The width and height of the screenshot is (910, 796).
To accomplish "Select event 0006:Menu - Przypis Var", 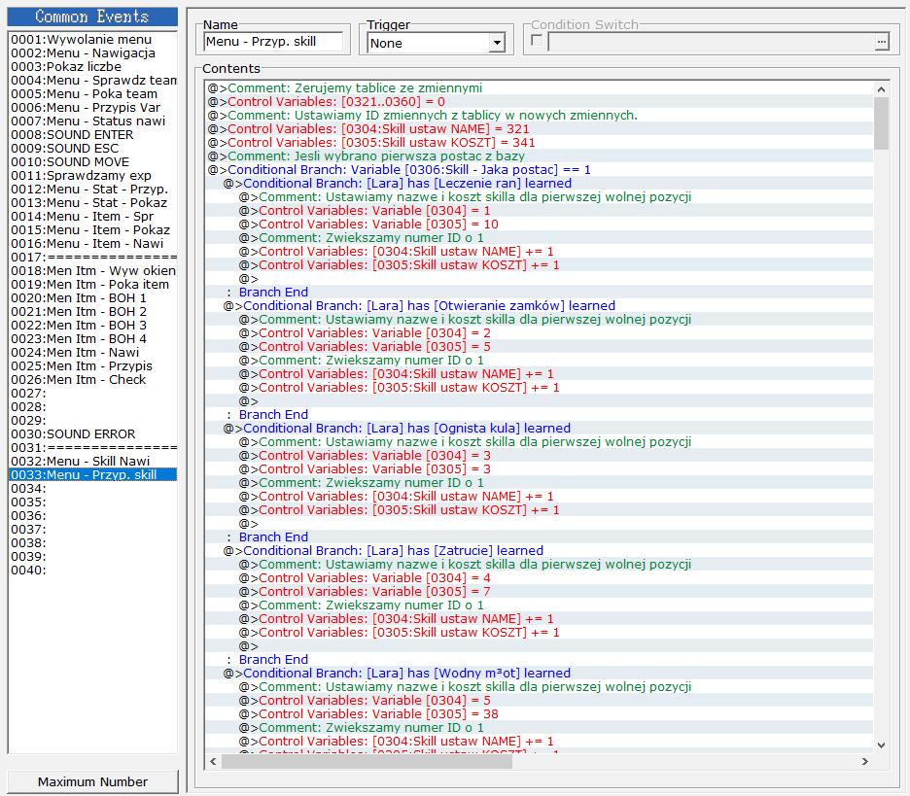I will tap(93, 107).
